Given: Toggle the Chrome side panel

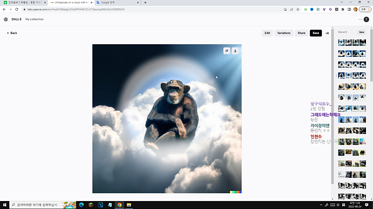Looking at the screenshot, I should tap(349, 9).
